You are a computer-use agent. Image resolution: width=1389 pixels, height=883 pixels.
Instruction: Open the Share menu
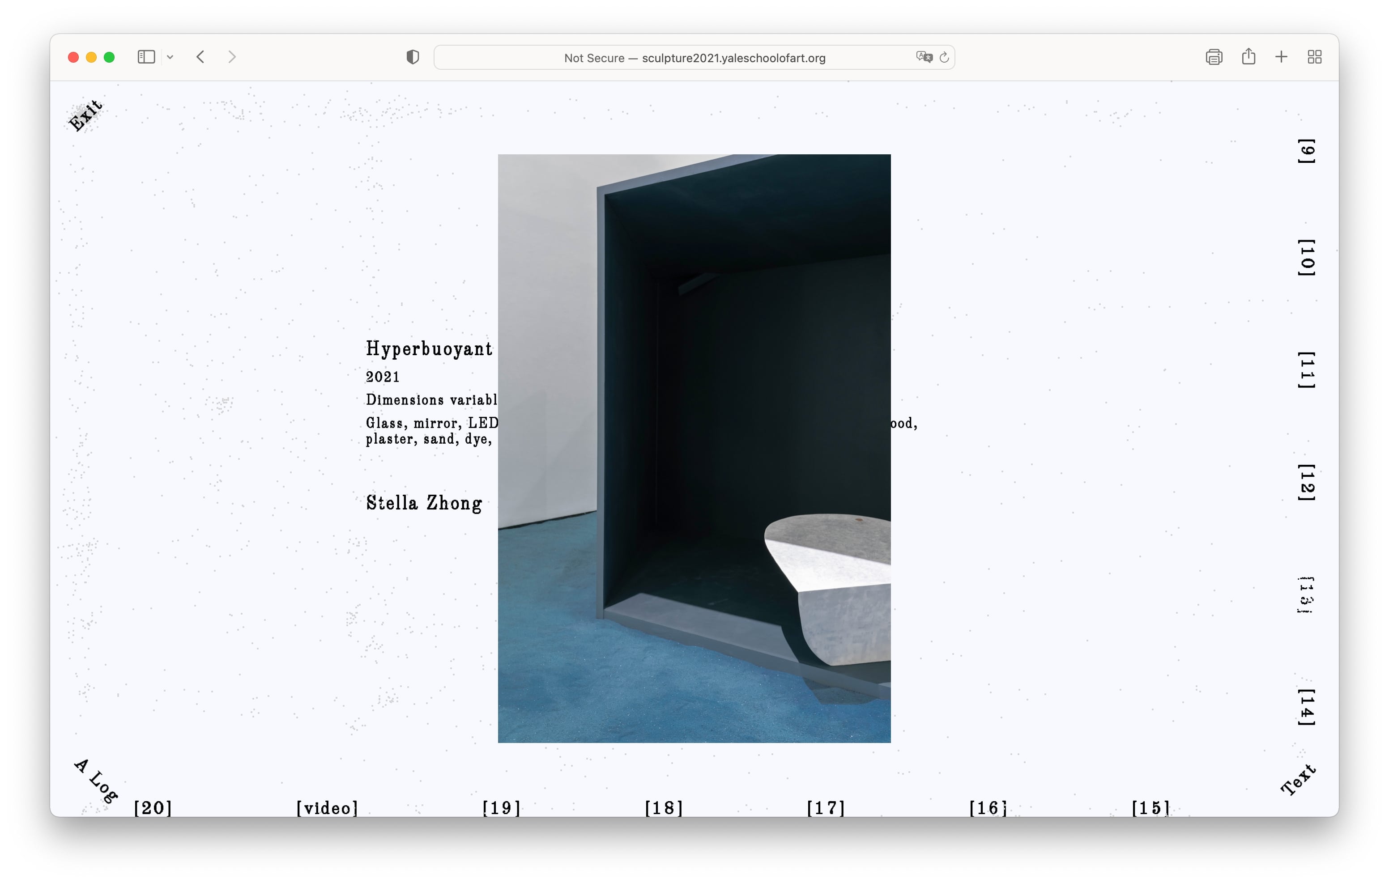click(x=1248, y=56)
